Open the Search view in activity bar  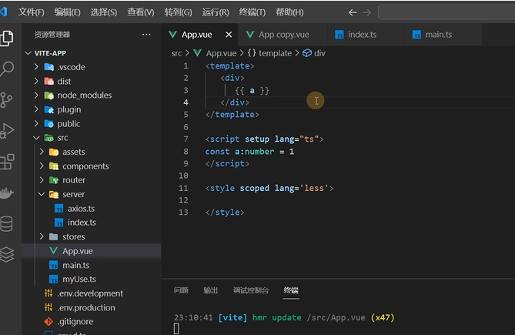coord(7,69)
